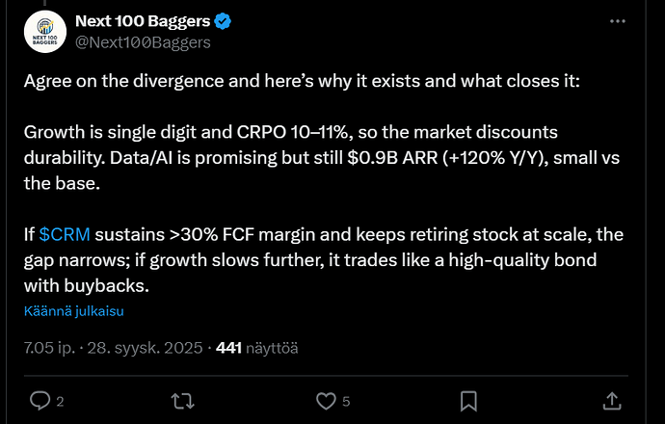Click the reply speech bubble icon

point(40,401)
